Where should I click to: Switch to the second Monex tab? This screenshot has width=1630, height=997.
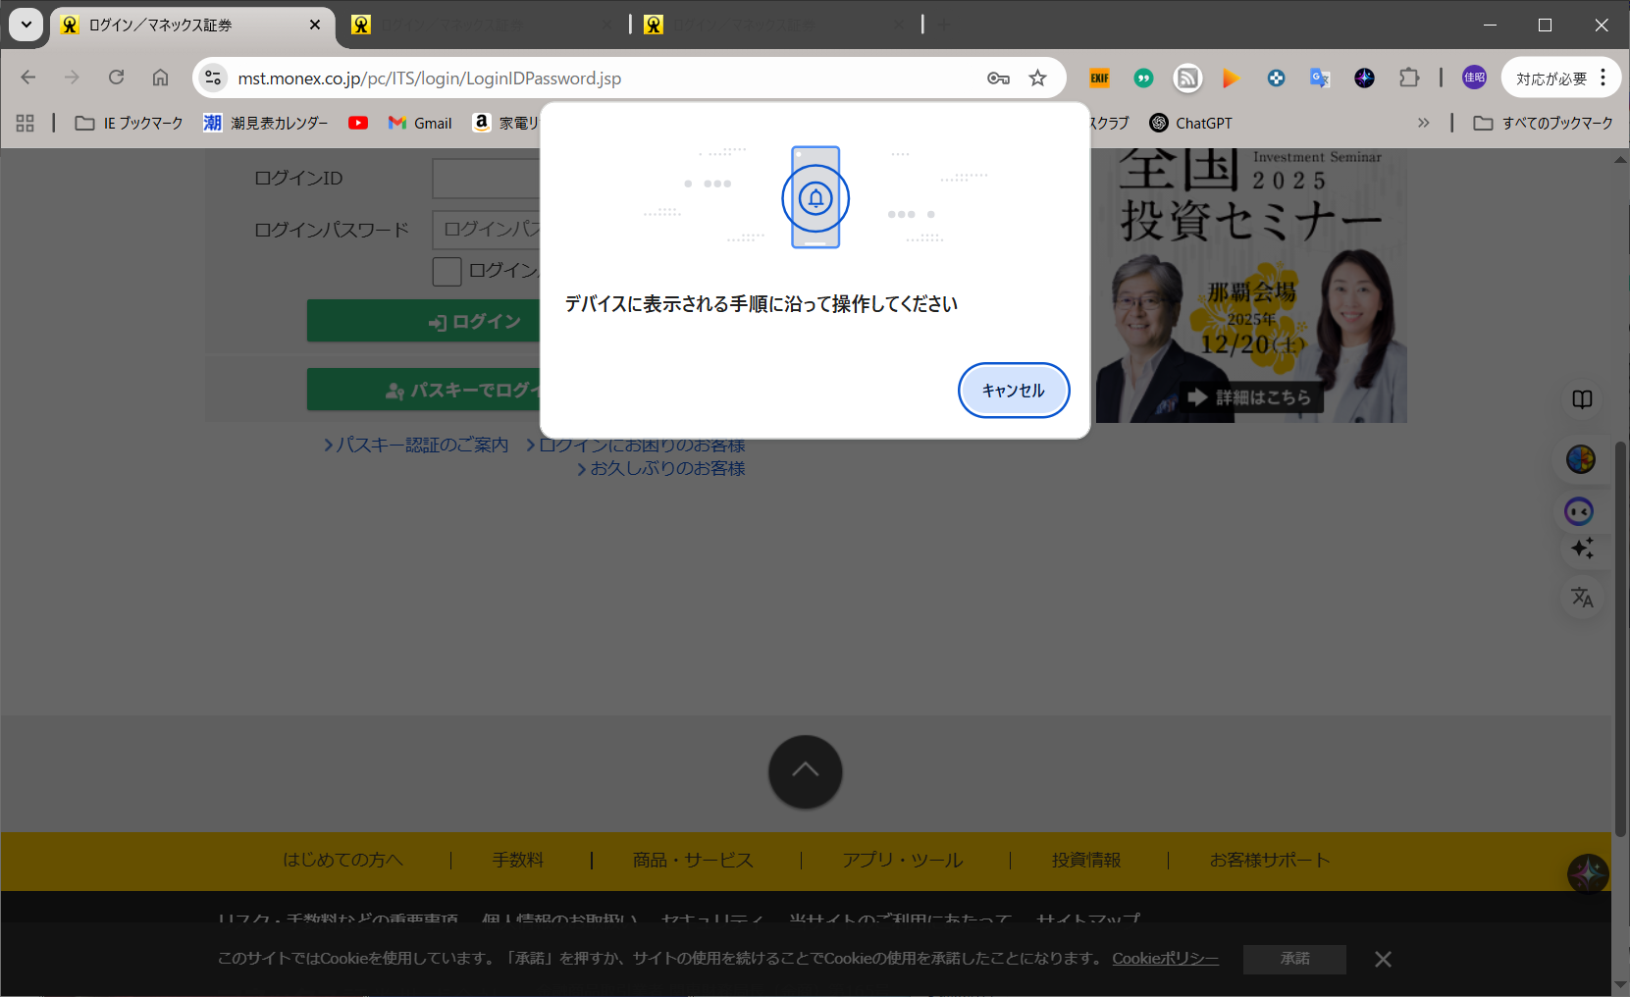click(481, 26)
